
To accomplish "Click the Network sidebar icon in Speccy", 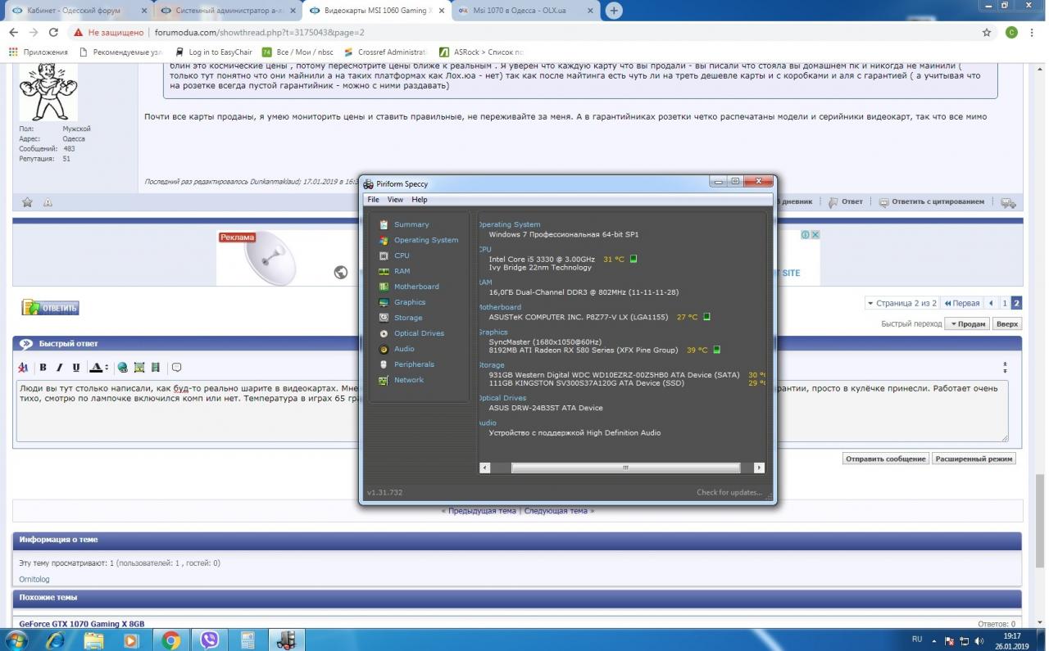I will (x=384, y=380).
